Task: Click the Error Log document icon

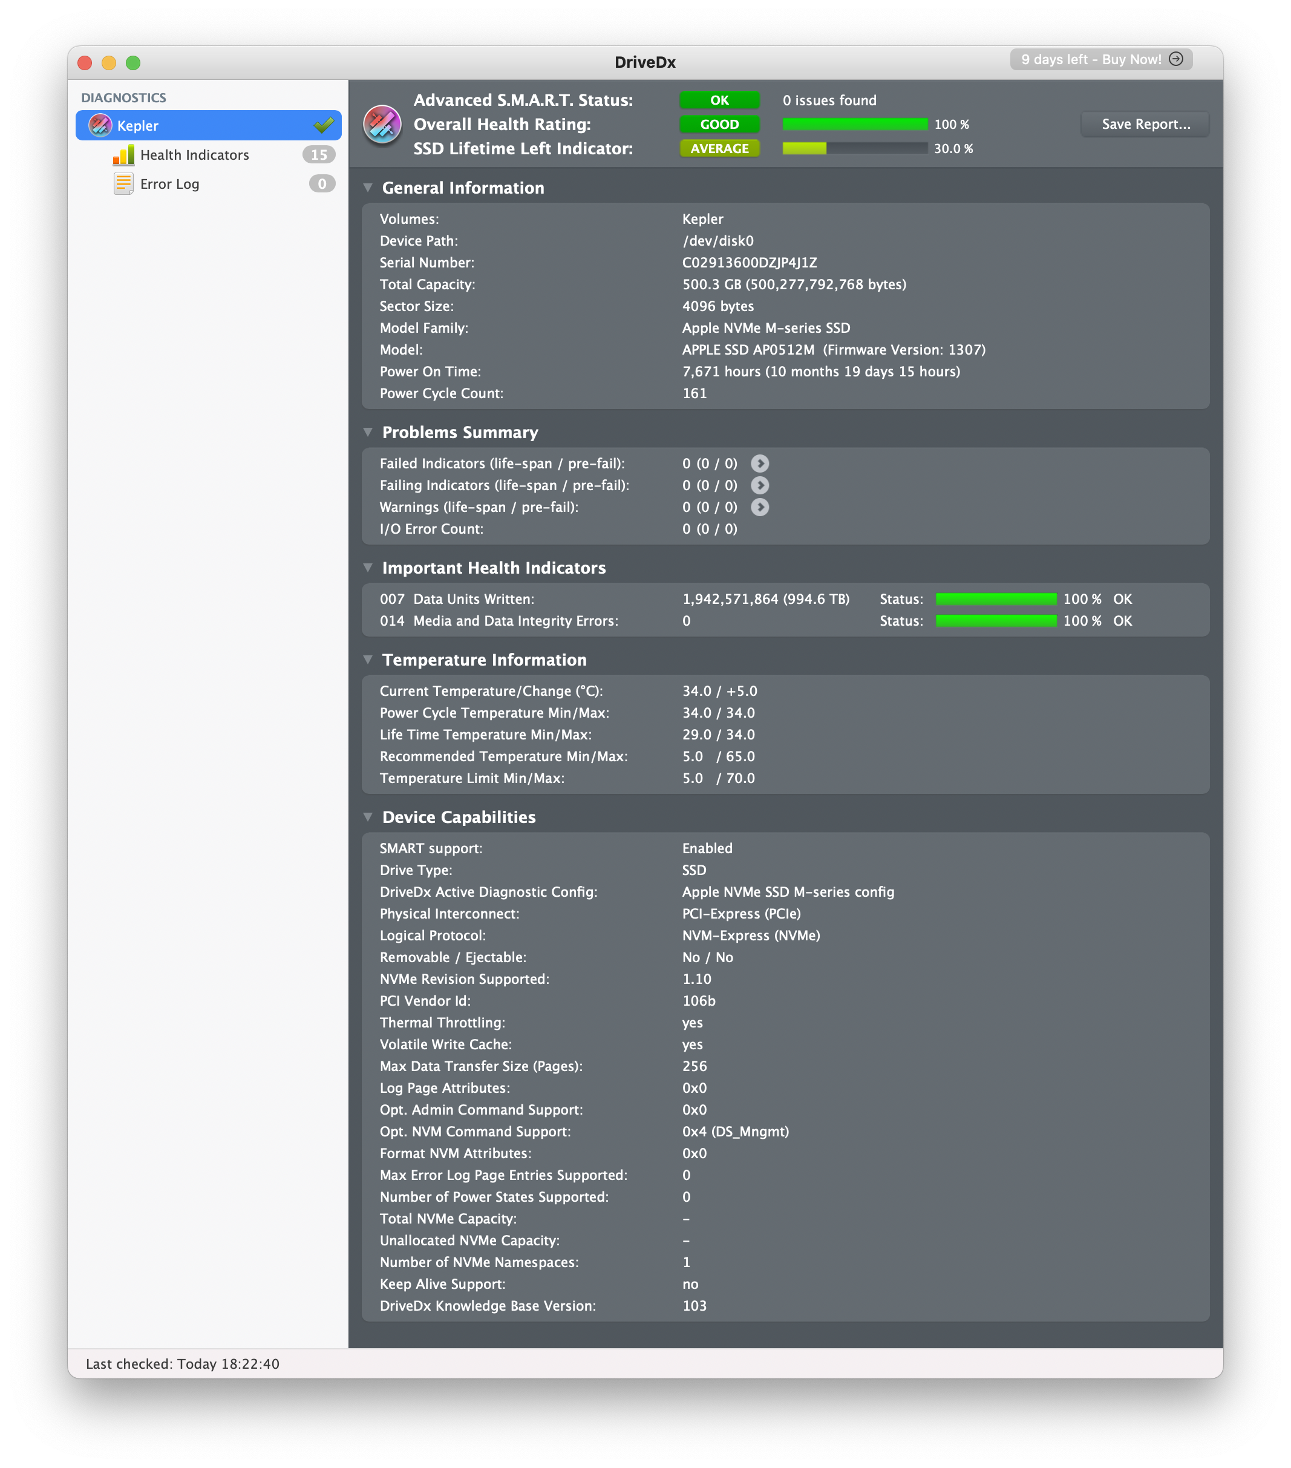Action: coord(123,185)
